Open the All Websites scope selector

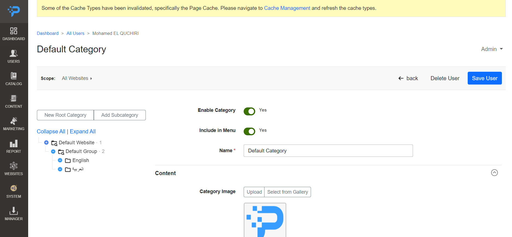tap(77, 78)
